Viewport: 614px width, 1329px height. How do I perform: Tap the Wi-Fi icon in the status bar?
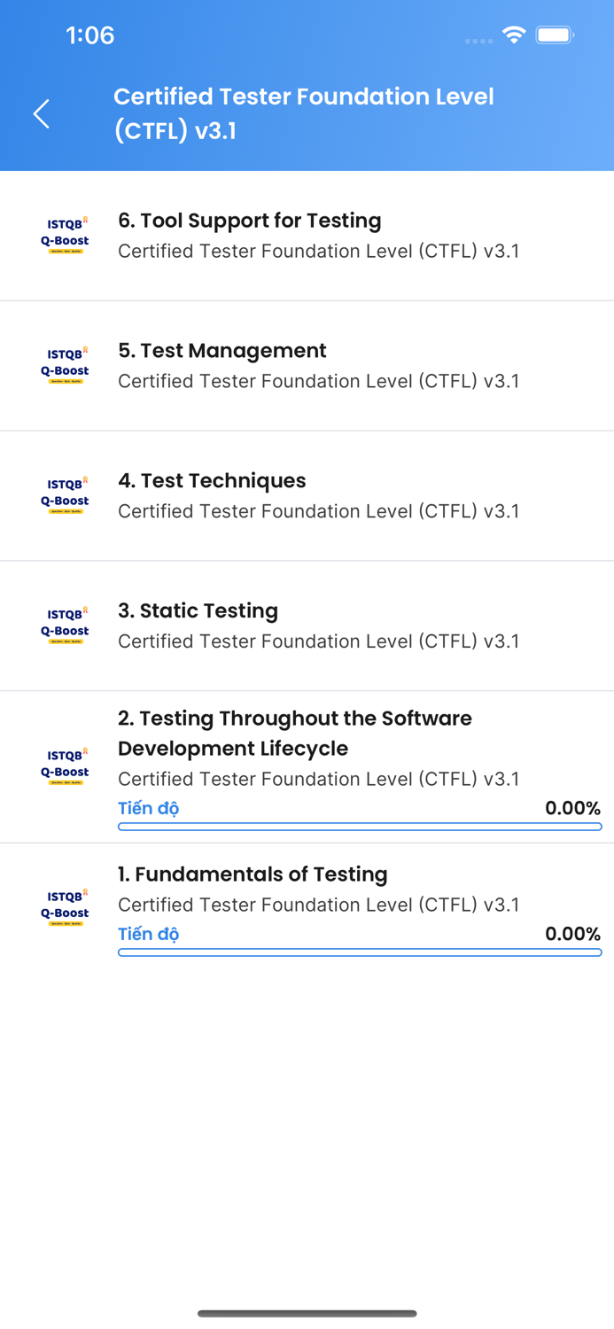pyautogui.click(x=515, y=34)
